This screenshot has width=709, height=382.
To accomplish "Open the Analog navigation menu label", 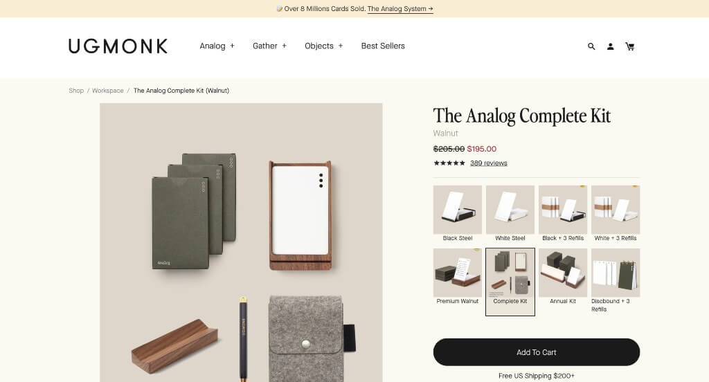I will [x=213, y=46].
